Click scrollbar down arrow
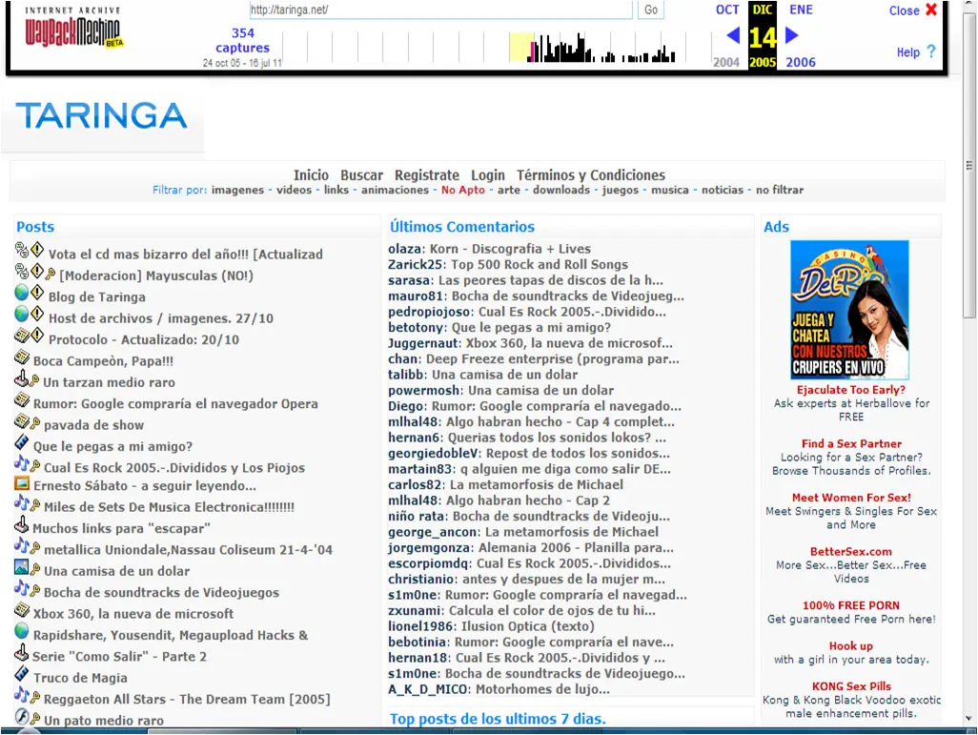This screenshot has height=735, width=978. 969,719
